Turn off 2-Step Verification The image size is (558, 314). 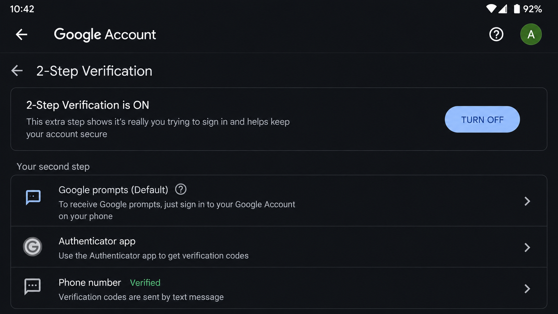482,119
